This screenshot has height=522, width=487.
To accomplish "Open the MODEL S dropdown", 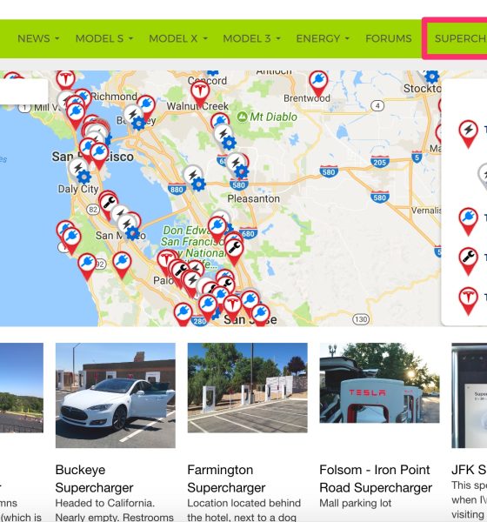I will click(x=104, y=38).
